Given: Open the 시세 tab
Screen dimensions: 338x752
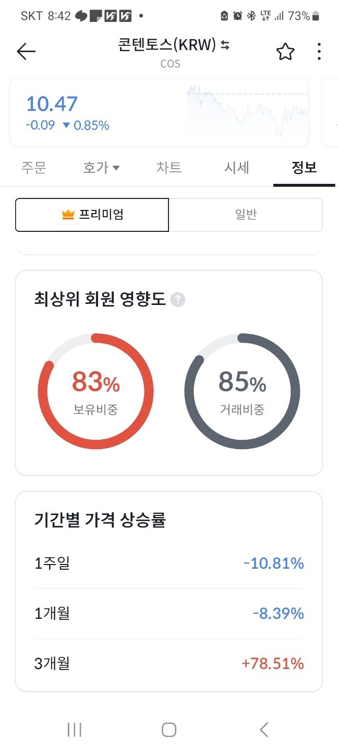Looking at the screenshot, I should (x=236, y=167).
